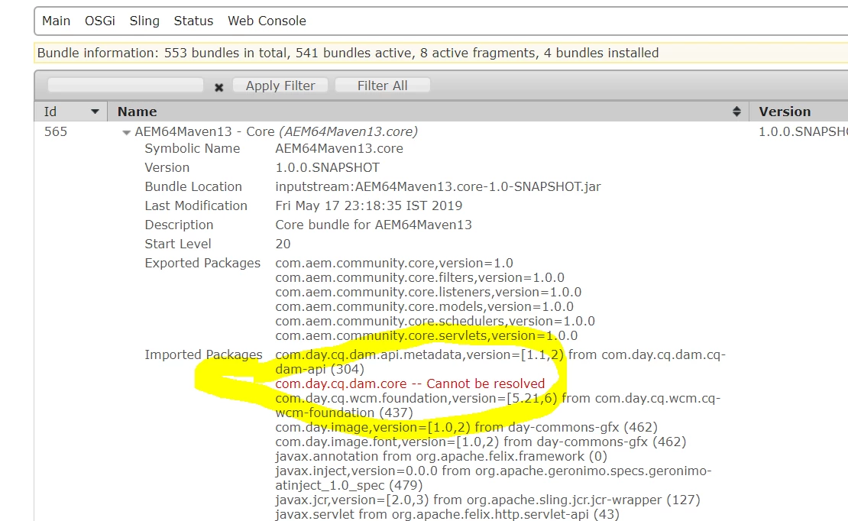Image resolution: width=848 pixels, height=521 pixels.
Task: Select the 1.0.0.SNAPSHOT value in the details Version row
Action: tap(327, 168)
